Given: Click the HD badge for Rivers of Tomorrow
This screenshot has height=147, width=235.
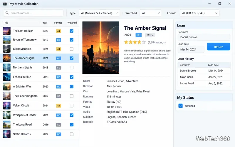Looking at the screenshot, I should (58, 40).
